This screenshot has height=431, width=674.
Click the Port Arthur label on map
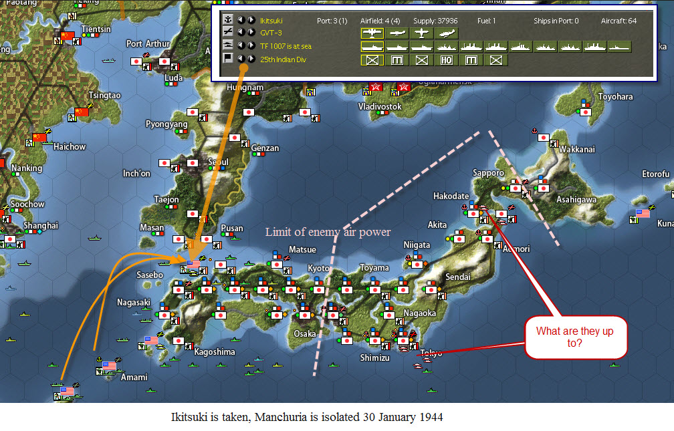click(x=148, y=43)
